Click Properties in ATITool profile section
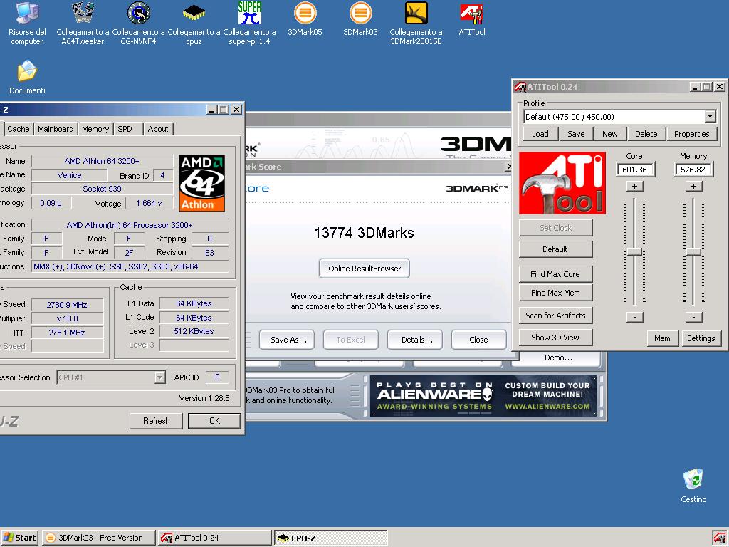The image size is (729, 547). click(692, 134)
